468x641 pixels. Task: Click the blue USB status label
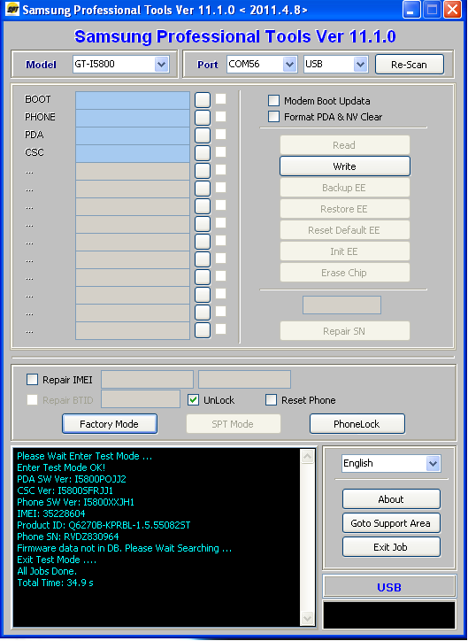click(389, 588)
